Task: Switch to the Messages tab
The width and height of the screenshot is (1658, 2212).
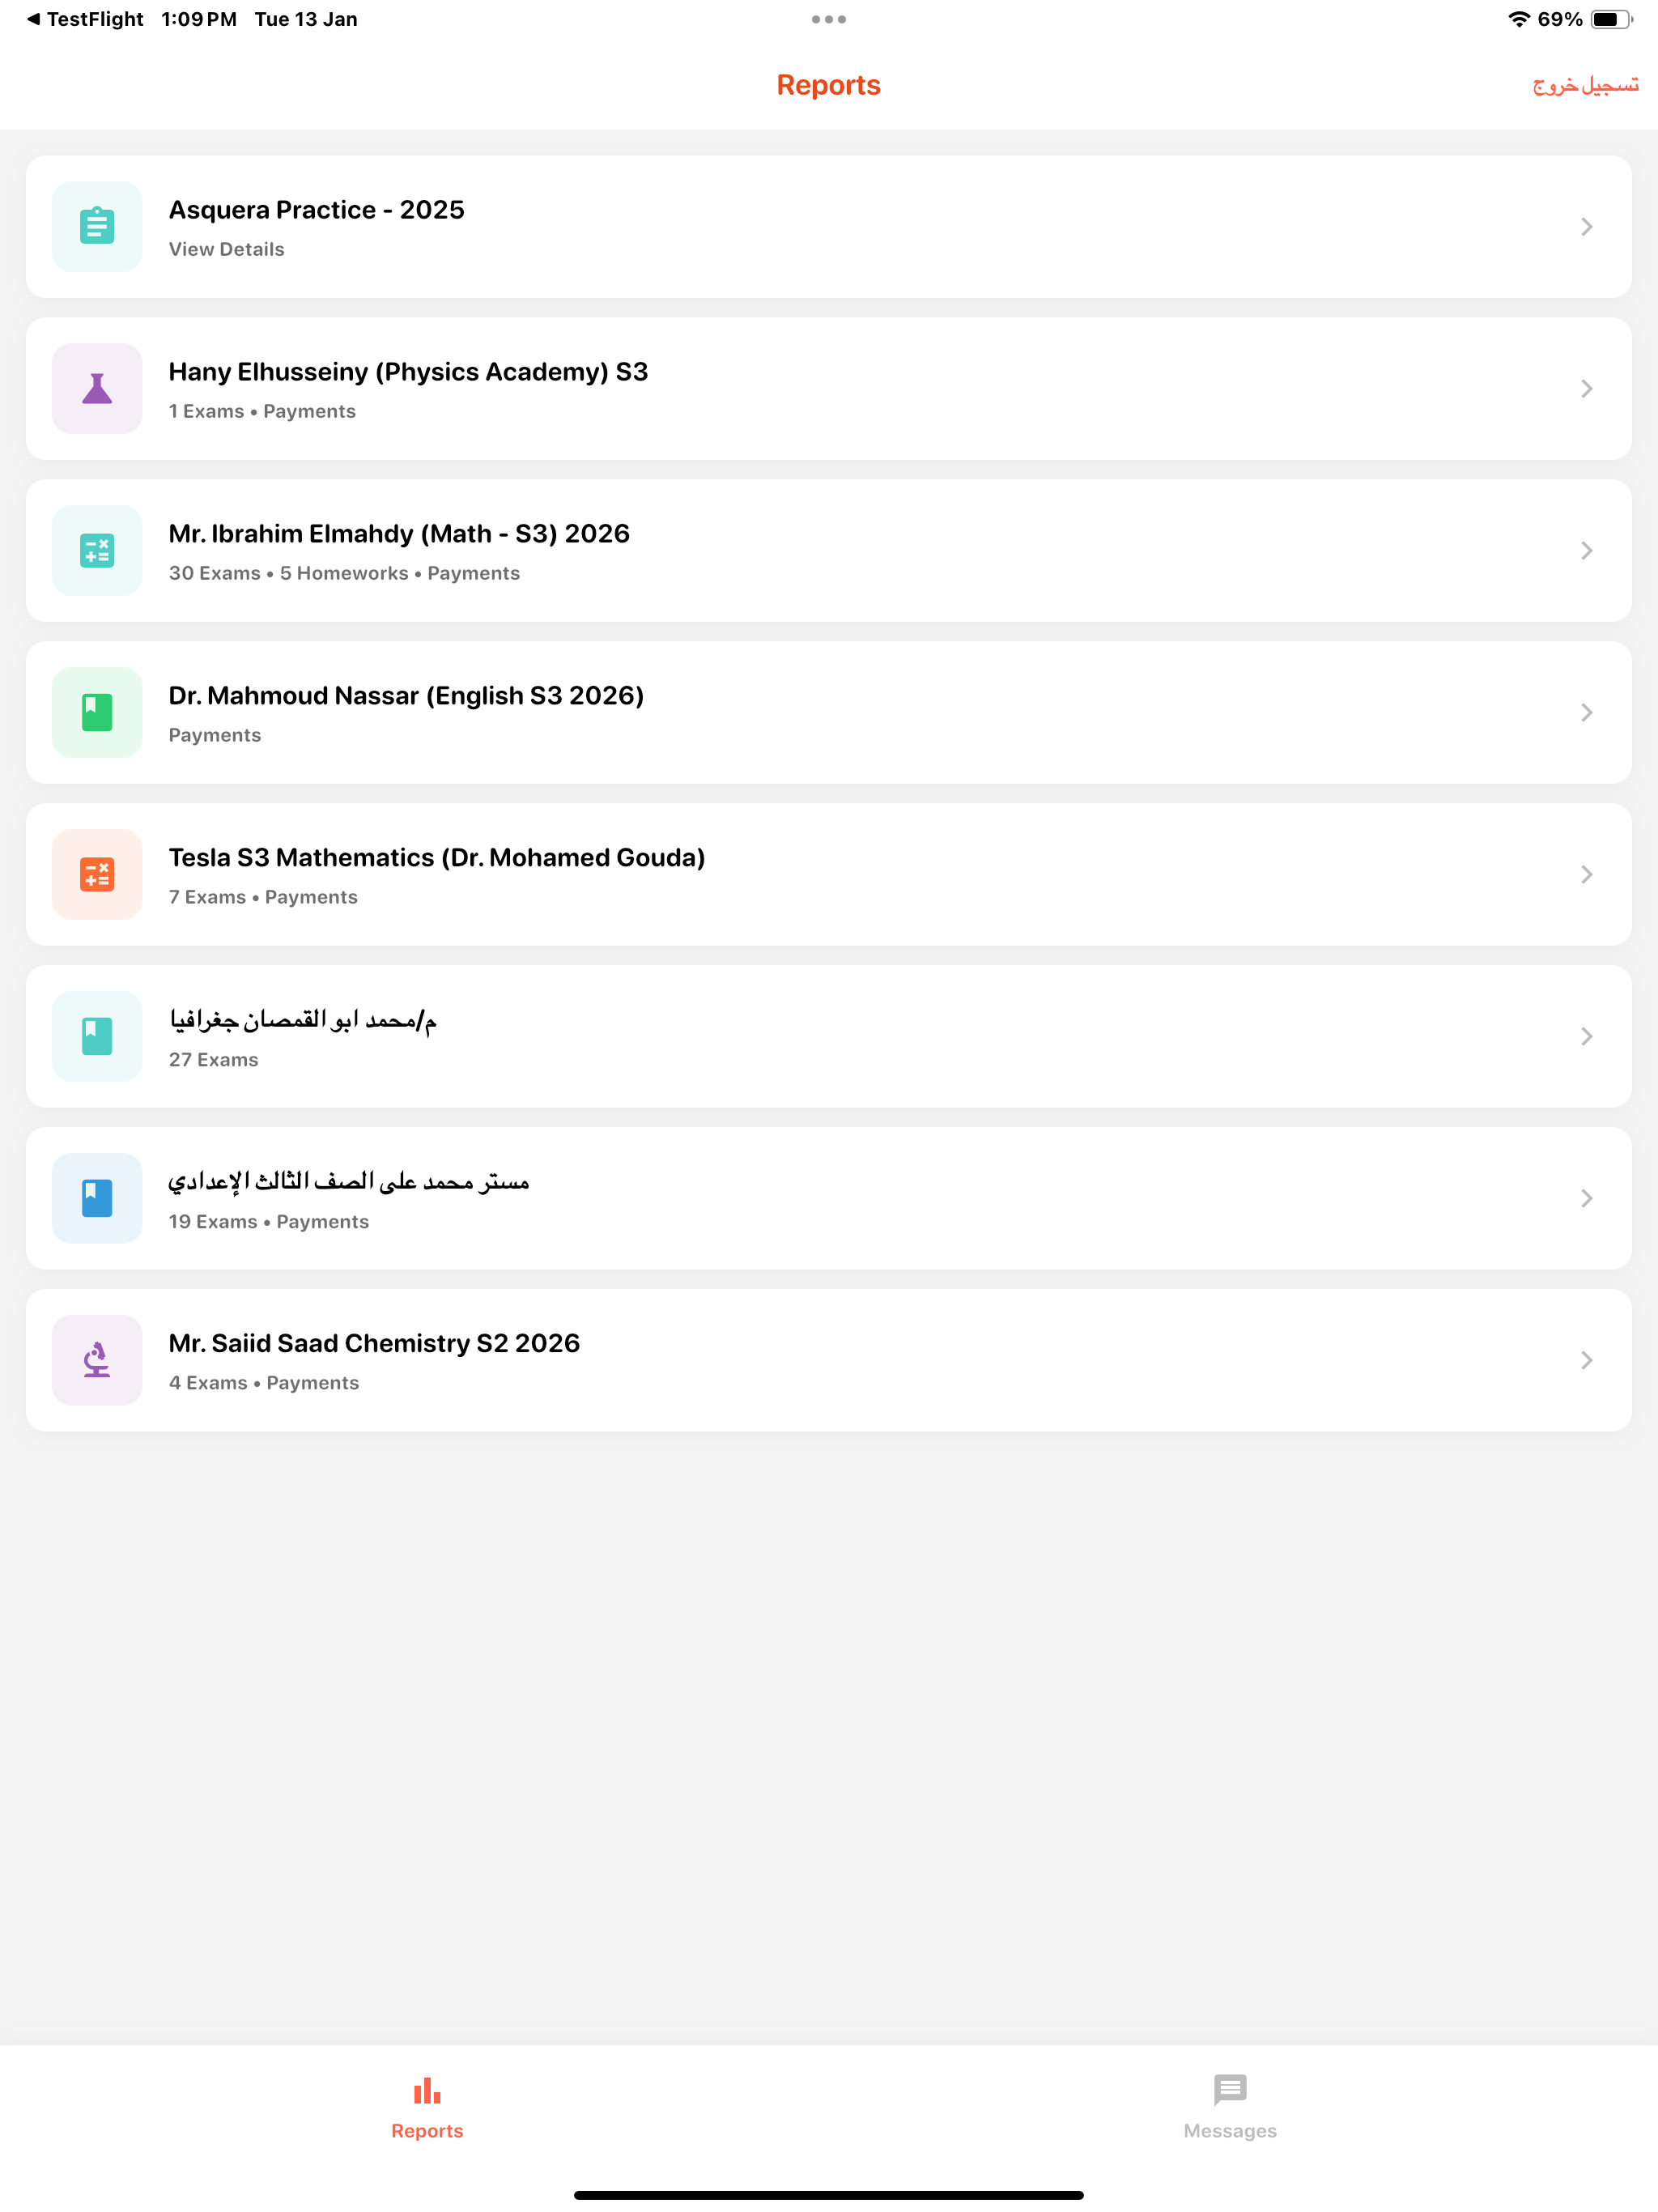Action: [x=1230, y=2106]
